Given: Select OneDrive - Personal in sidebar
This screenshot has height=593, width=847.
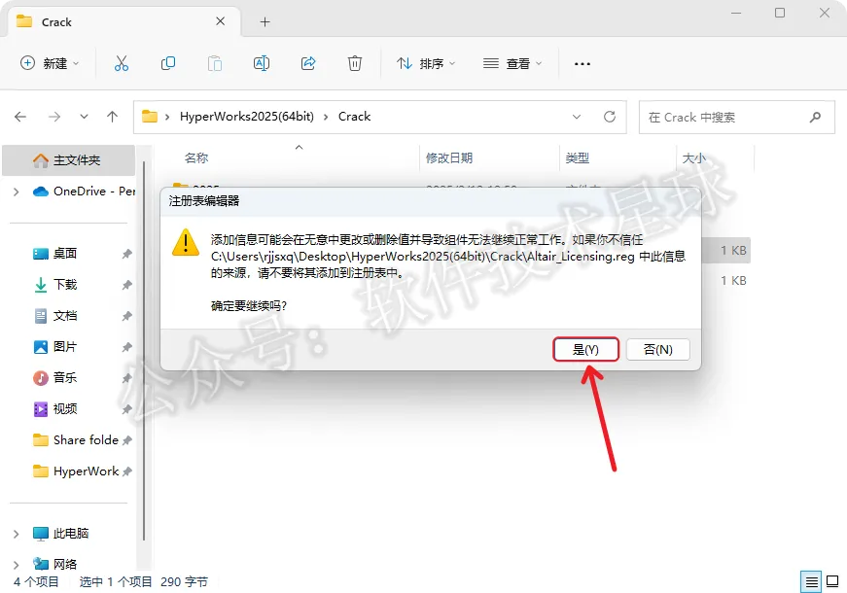Looking at the screenshot, I should click(84, 192).
